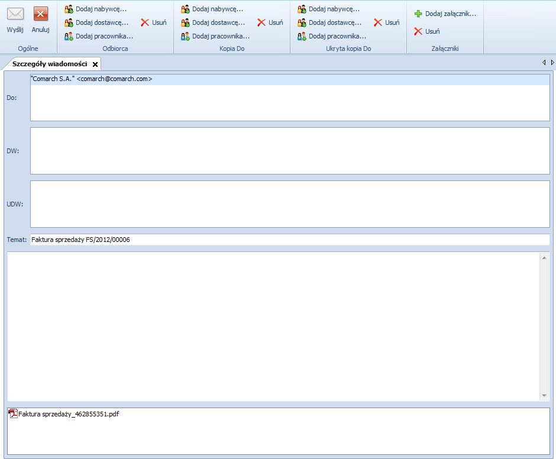
Task: Select the Faktura sprzedaży_462855351.pdf attachment
Action: (x=64, y=414)
